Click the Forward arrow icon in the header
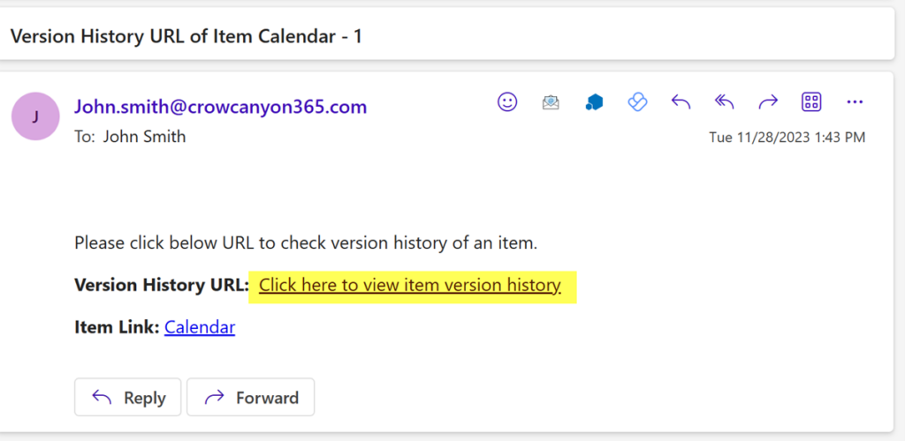Screen dimensions: 905x441 tap(768, 103)
